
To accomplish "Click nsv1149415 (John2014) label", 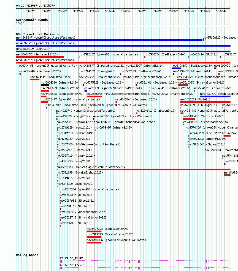I will tap(73, 178).
